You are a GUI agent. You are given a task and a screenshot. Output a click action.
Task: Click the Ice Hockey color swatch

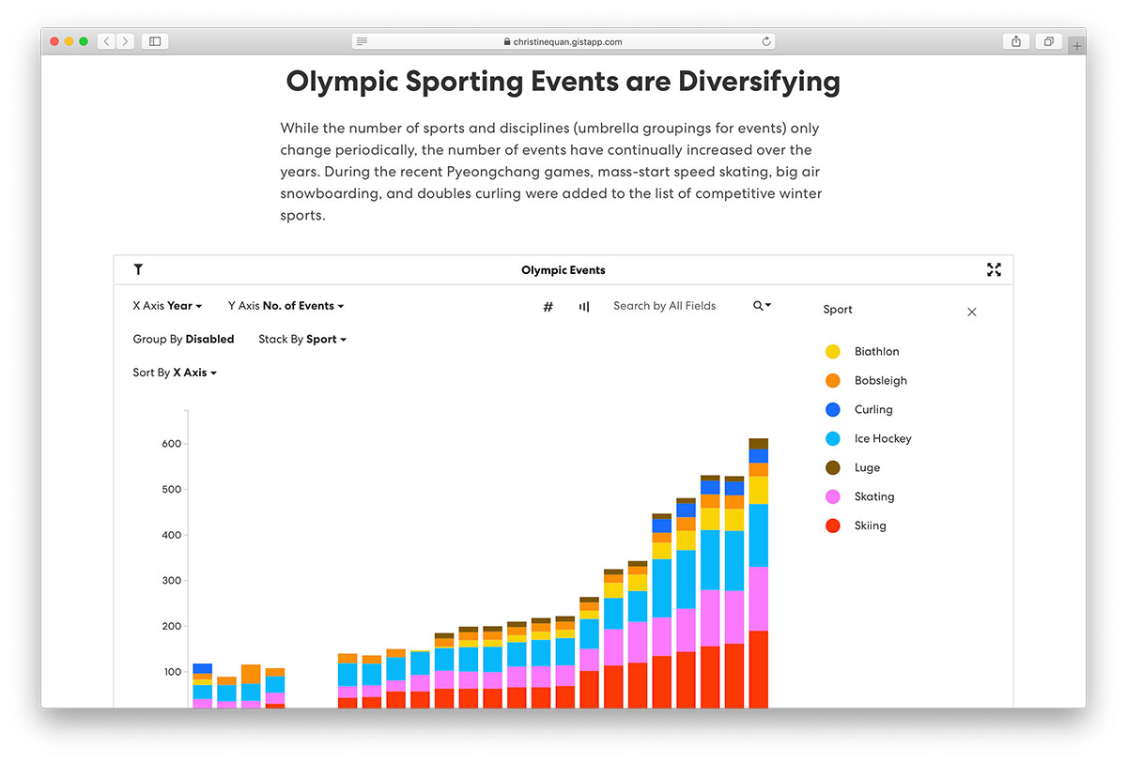[x=832, y=439]
